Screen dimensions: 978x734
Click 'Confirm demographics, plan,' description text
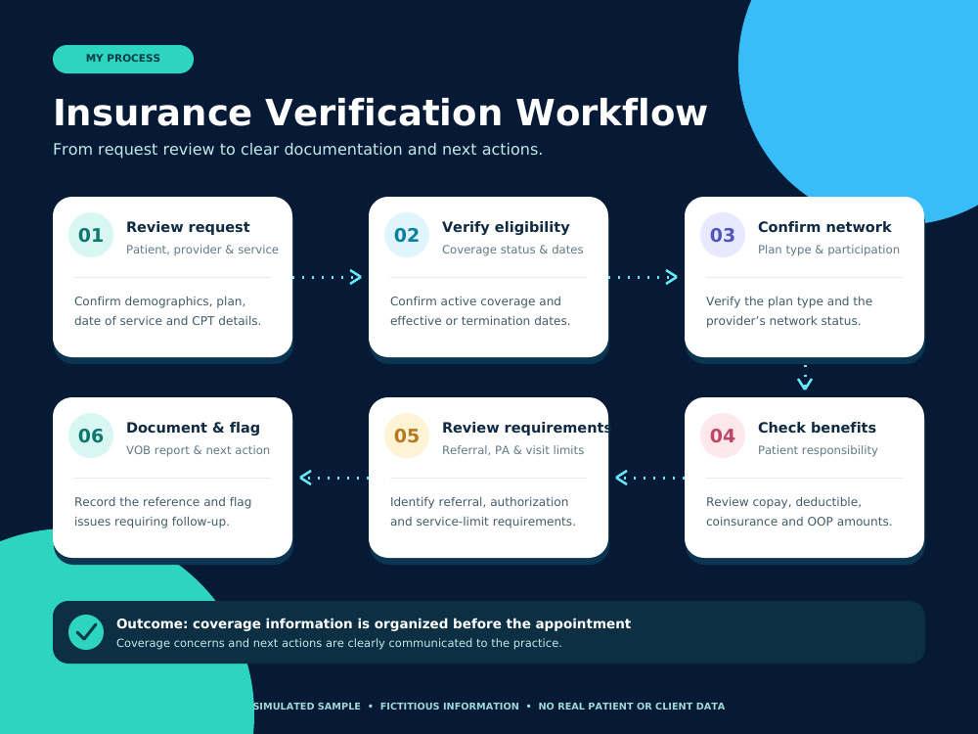[x=159, y=301]
